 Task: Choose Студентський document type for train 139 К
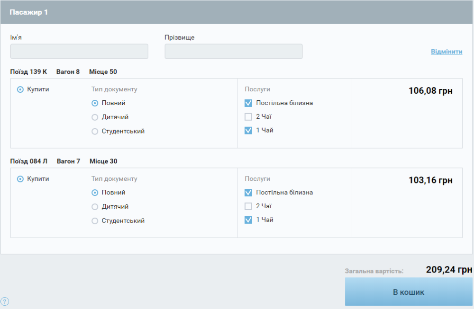[x=95, y=132]
